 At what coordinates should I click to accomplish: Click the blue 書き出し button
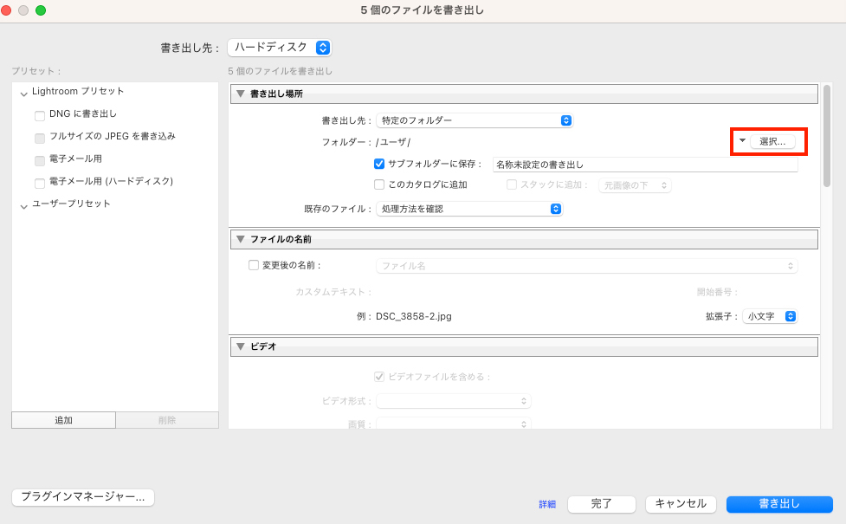pyautogui.click(x=778, y=503)
